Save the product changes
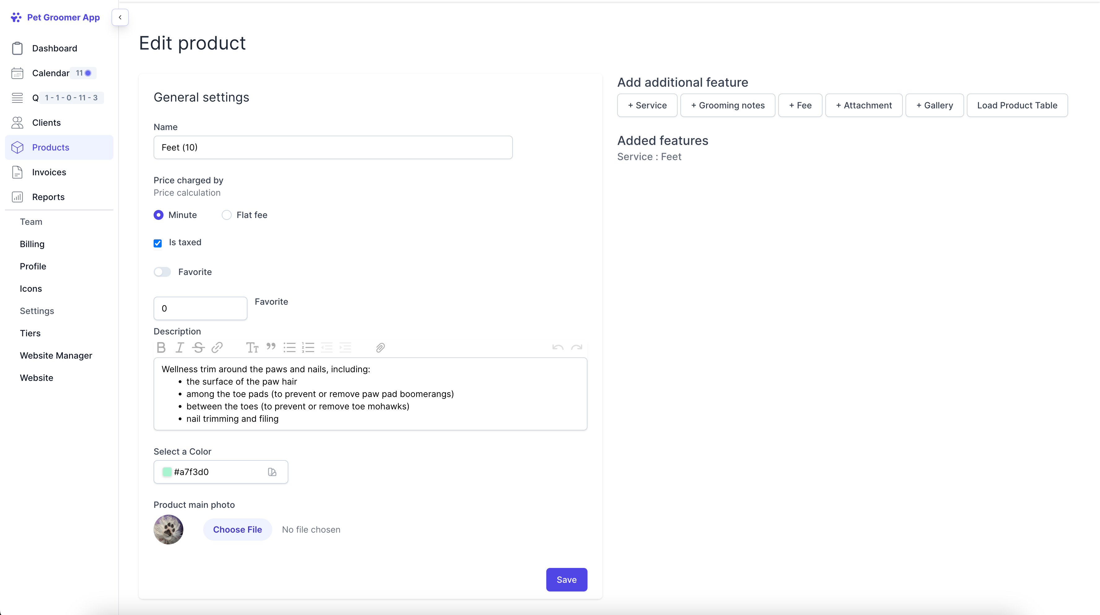Viewport: 1100px width, 615px height. 566,580
